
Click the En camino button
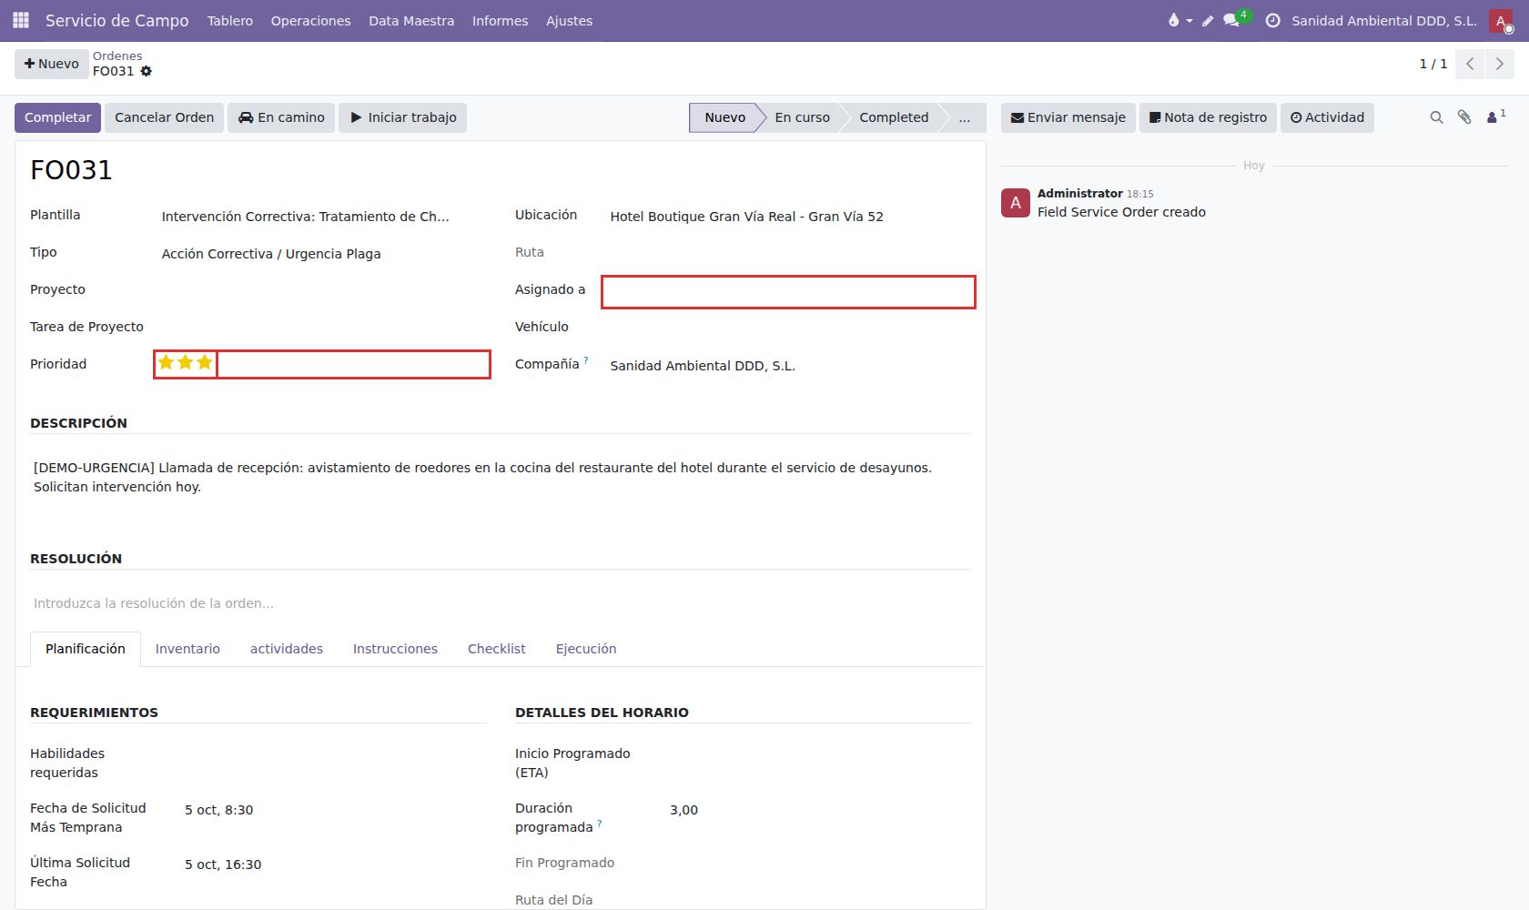(281, 117)
